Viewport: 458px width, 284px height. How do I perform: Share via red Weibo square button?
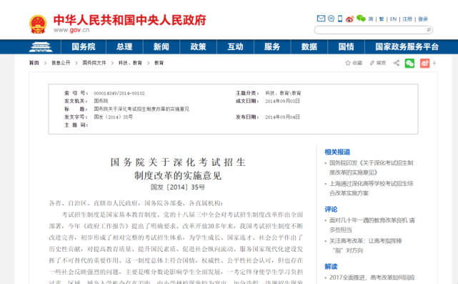tap(424, 63)
